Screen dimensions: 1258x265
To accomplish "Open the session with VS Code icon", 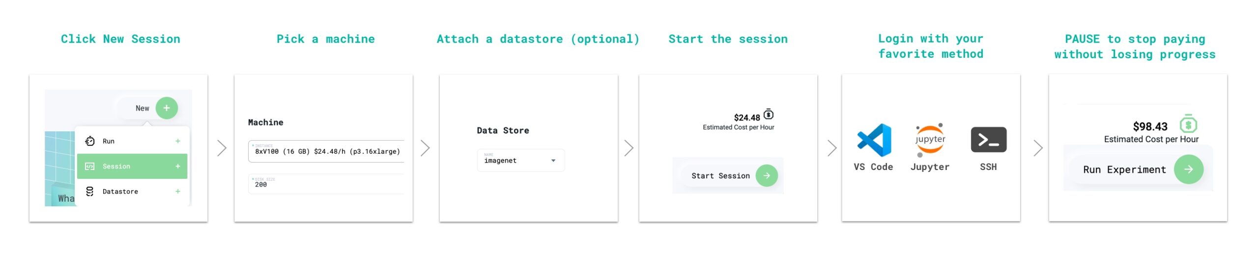I will 874,140.
